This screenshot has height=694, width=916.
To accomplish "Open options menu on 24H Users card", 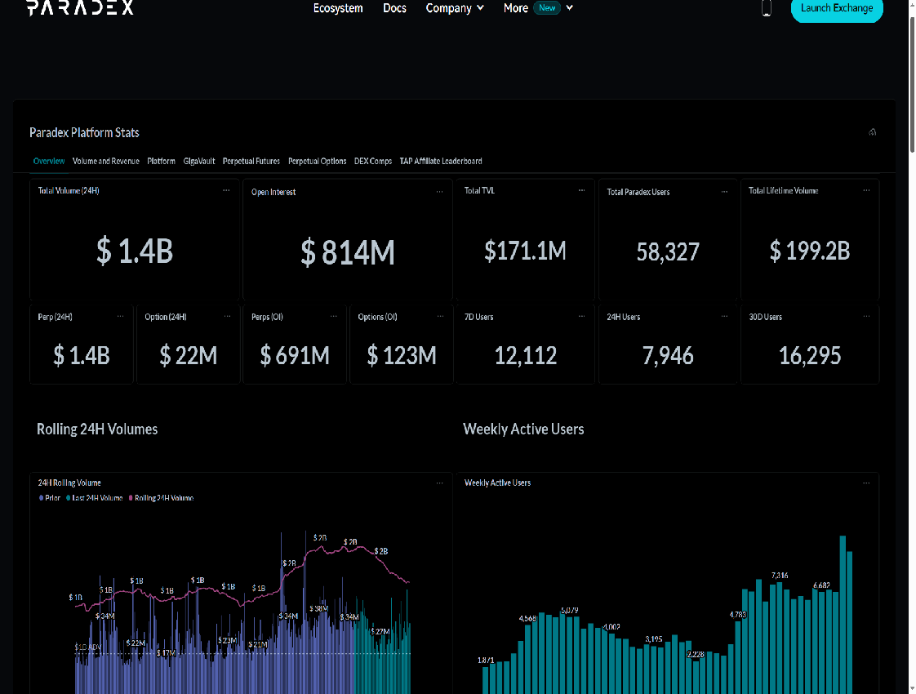I will pyautogui.click(x=724, y=317).
